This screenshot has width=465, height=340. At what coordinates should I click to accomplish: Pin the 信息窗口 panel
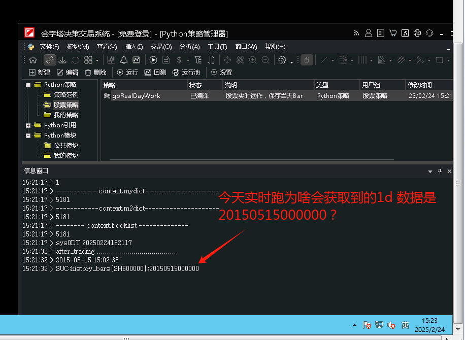[x=440, y=171]
